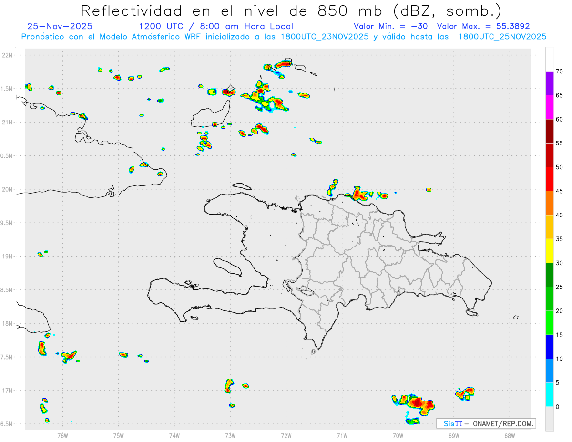This screenshot has width=572, height=442.
Task: Pick the yellow 30–35 dBZ colorbar segment
Action: tap(550, 251)
